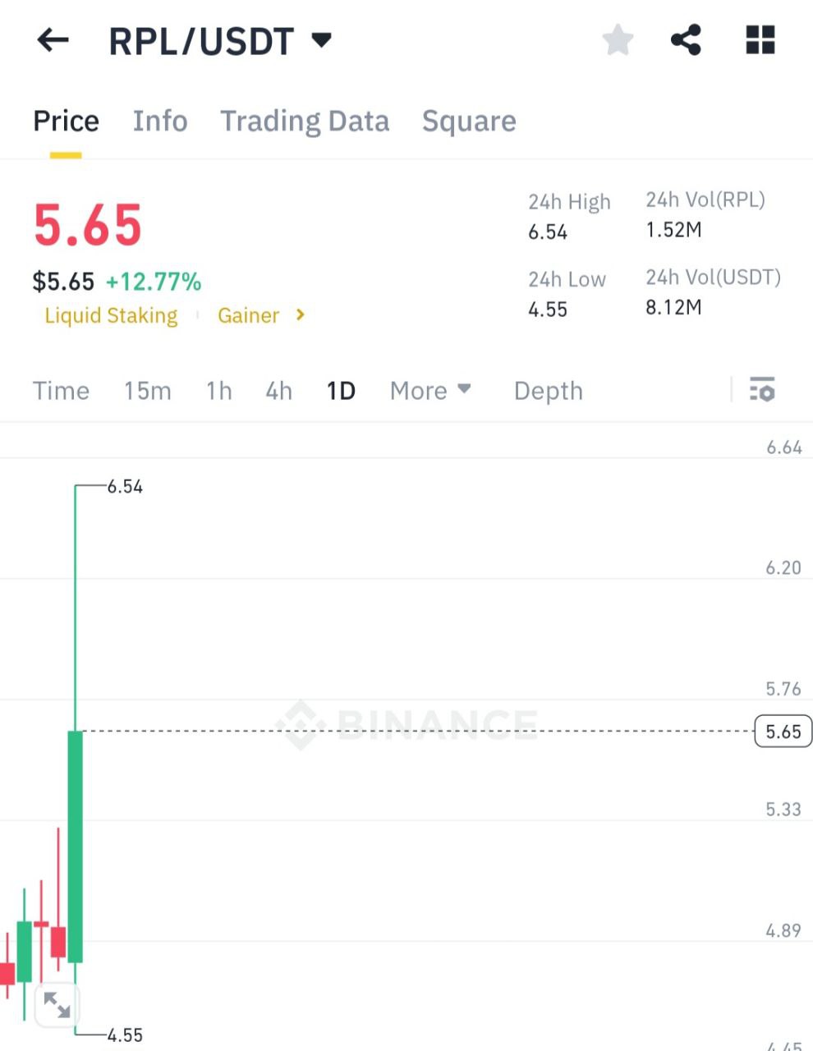Viewport: 813px width, 1051px height.
Task: Click the 24h High value 6.54
Action: (x=548, y=232)
